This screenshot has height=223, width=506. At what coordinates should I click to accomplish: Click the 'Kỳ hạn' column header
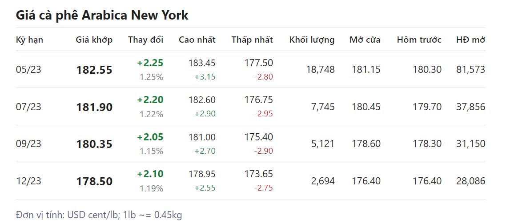[29, 40]
